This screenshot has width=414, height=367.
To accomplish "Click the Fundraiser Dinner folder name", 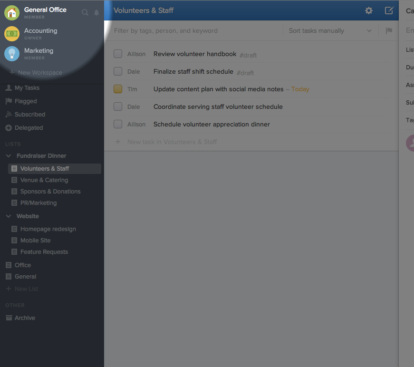I will click(41, 156).
